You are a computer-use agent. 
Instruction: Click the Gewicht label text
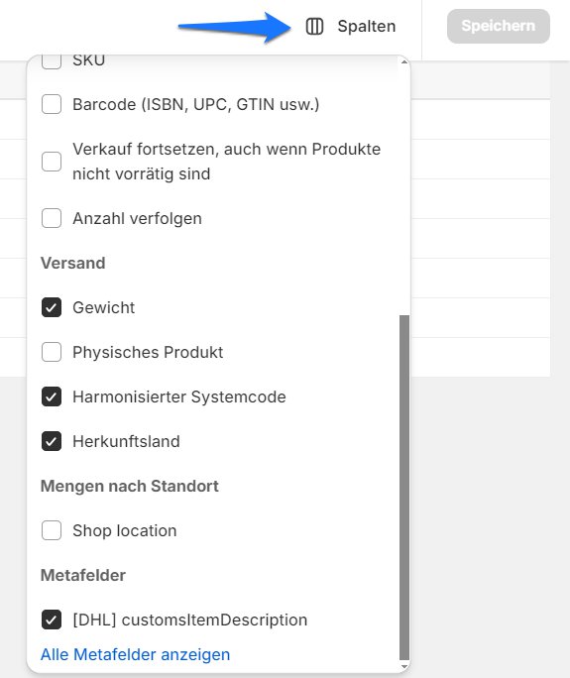tap(104, 307)
